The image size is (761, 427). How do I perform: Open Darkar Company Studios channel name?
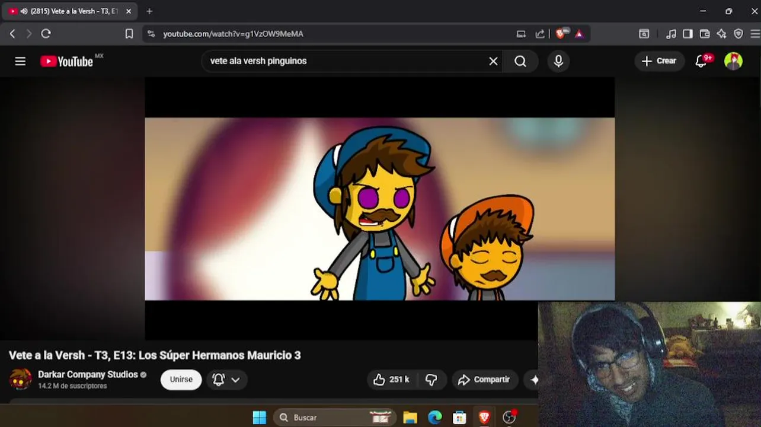[88, 374]
